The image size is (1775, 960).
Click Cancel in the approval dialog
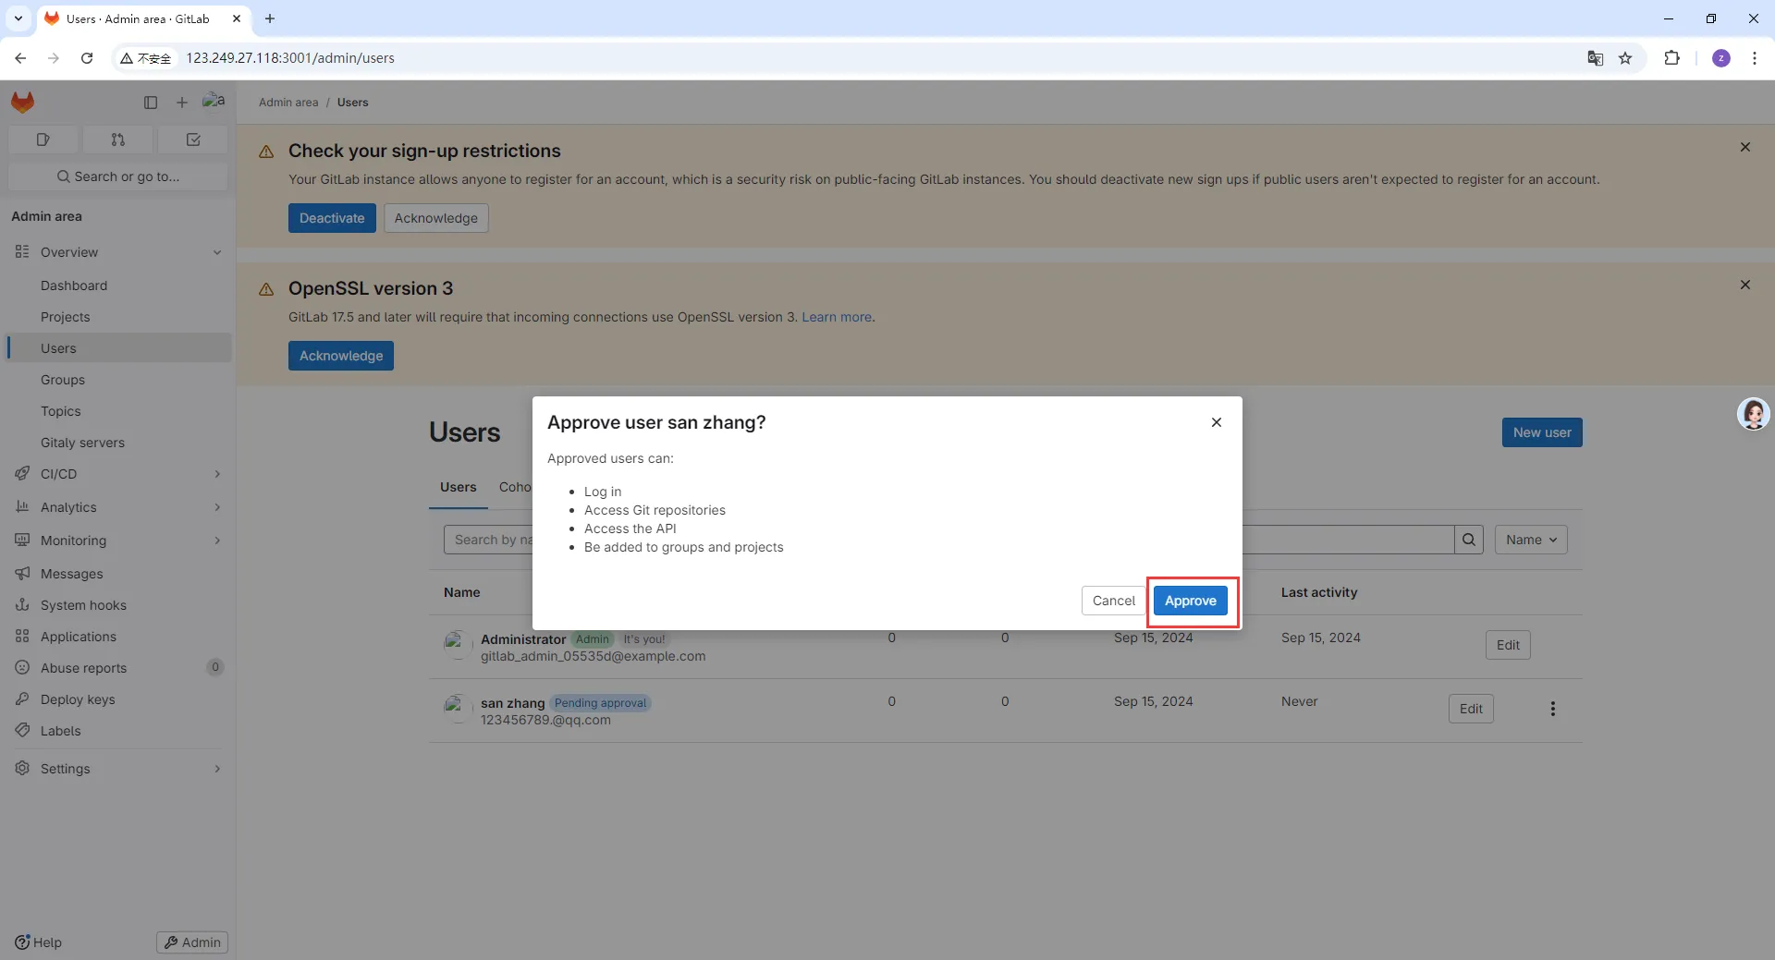pyautogui.click(x=1113, y=601)
